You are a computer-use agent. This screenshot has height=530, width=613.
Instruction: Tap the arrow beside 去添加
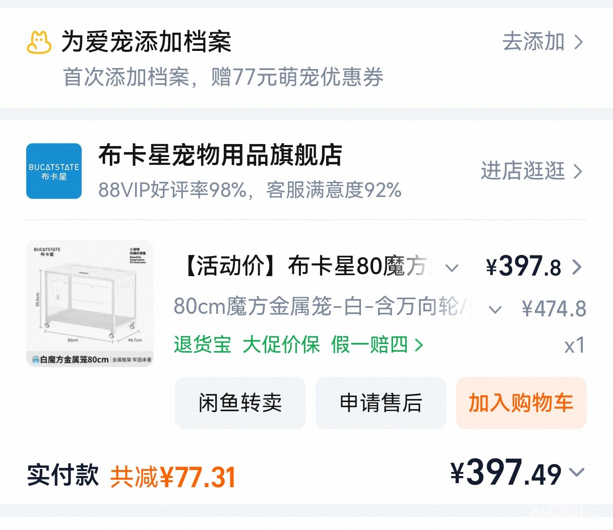point(579,42)
